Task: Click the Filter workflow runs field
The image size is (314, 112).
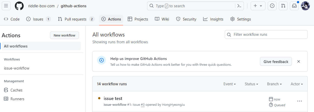Action: point(266,34)
